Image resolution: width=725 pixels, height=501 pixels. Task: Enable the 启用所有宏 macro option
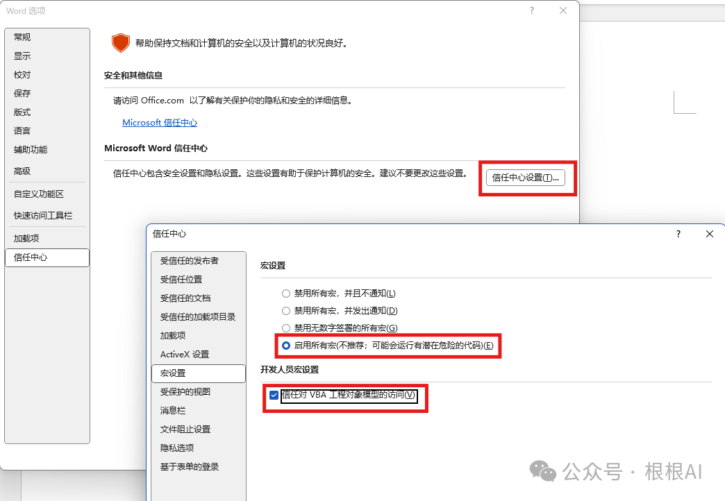click(x=286, y=346)
